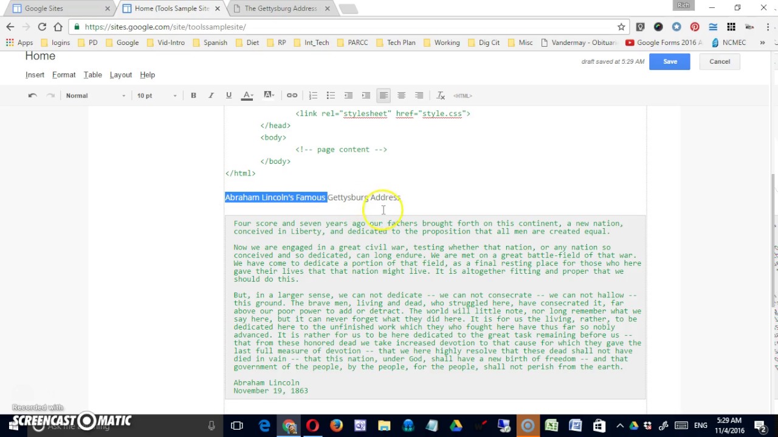This screenshot has height=437, width=778.
Task: Go to the browser home page
Action: pos(58,27)
